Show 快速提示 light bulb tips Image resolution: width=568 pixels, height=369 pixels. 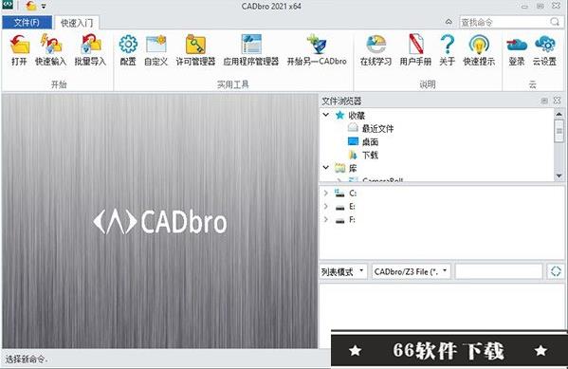pos(479,45)
